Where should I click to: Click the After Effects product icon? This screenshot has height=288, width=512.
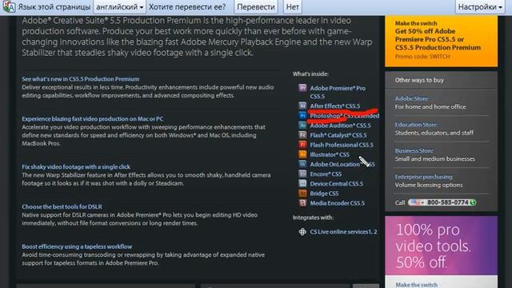pos(302,106)
